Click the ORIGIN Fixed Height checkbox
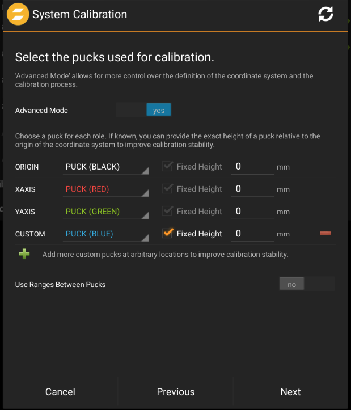 coord(167,167)
